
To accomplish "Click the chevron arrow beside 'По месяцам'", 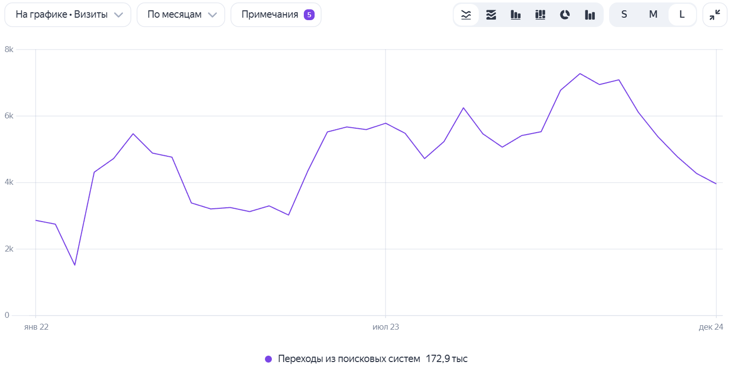I will (x=212, y=15).
